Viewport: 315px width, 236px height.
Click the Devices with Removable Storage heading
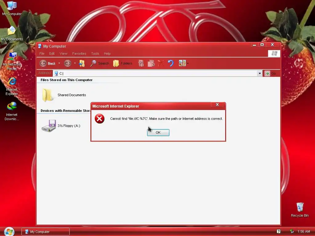(x=66, y=111)
